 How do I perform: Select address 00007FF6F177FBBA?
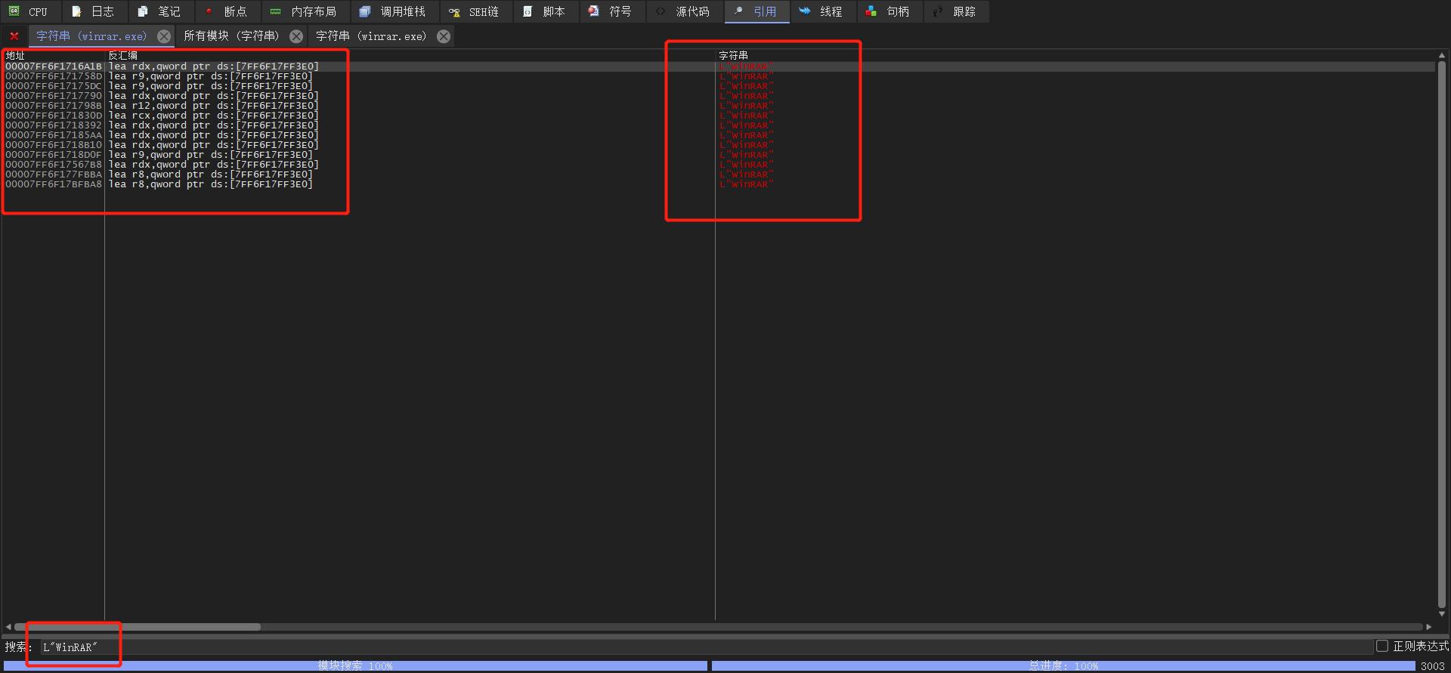(x=54, y=174)
